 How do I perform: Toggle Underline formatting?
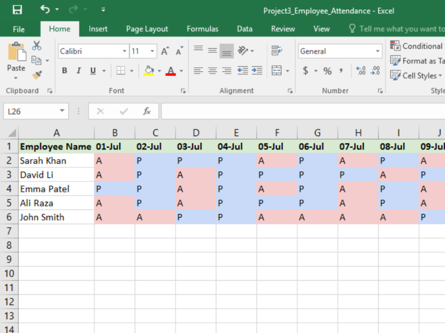pos(93,71)
